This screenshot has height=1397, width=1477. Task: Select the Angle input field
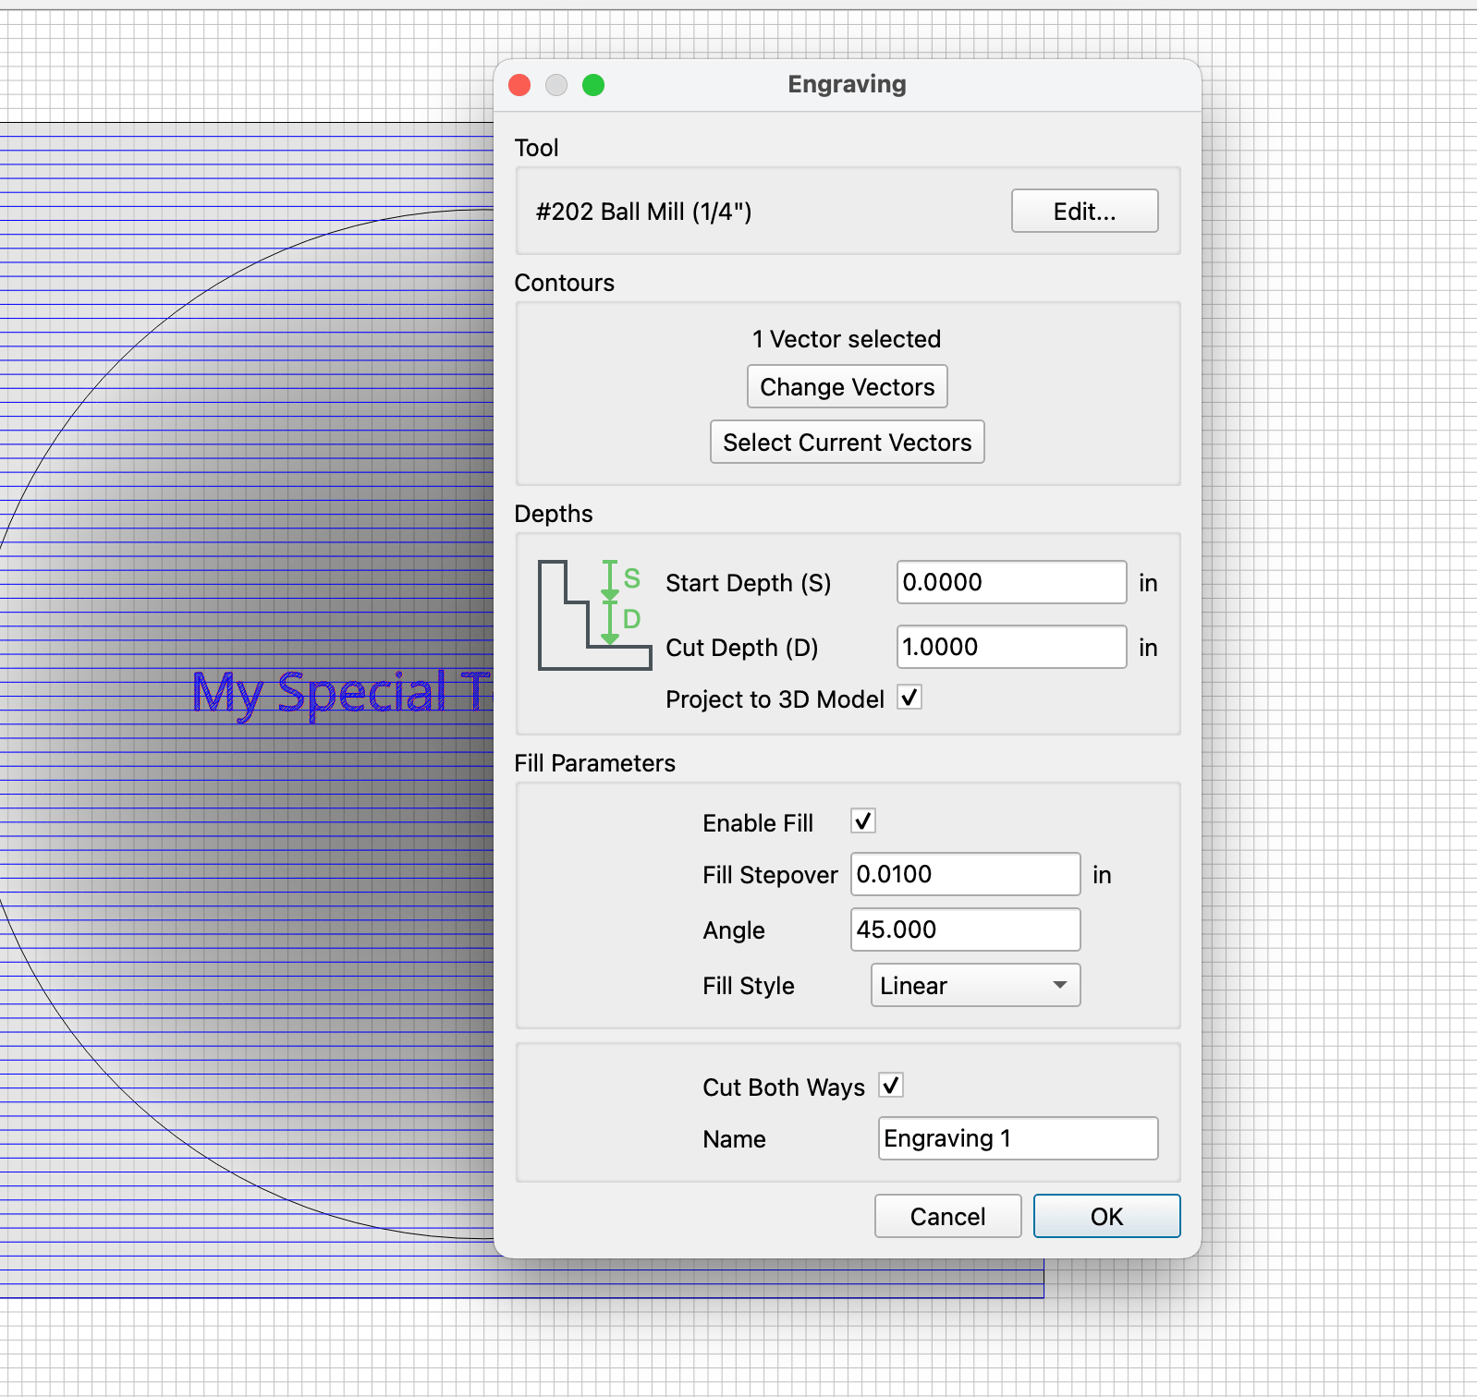click(x=965, y=929)
